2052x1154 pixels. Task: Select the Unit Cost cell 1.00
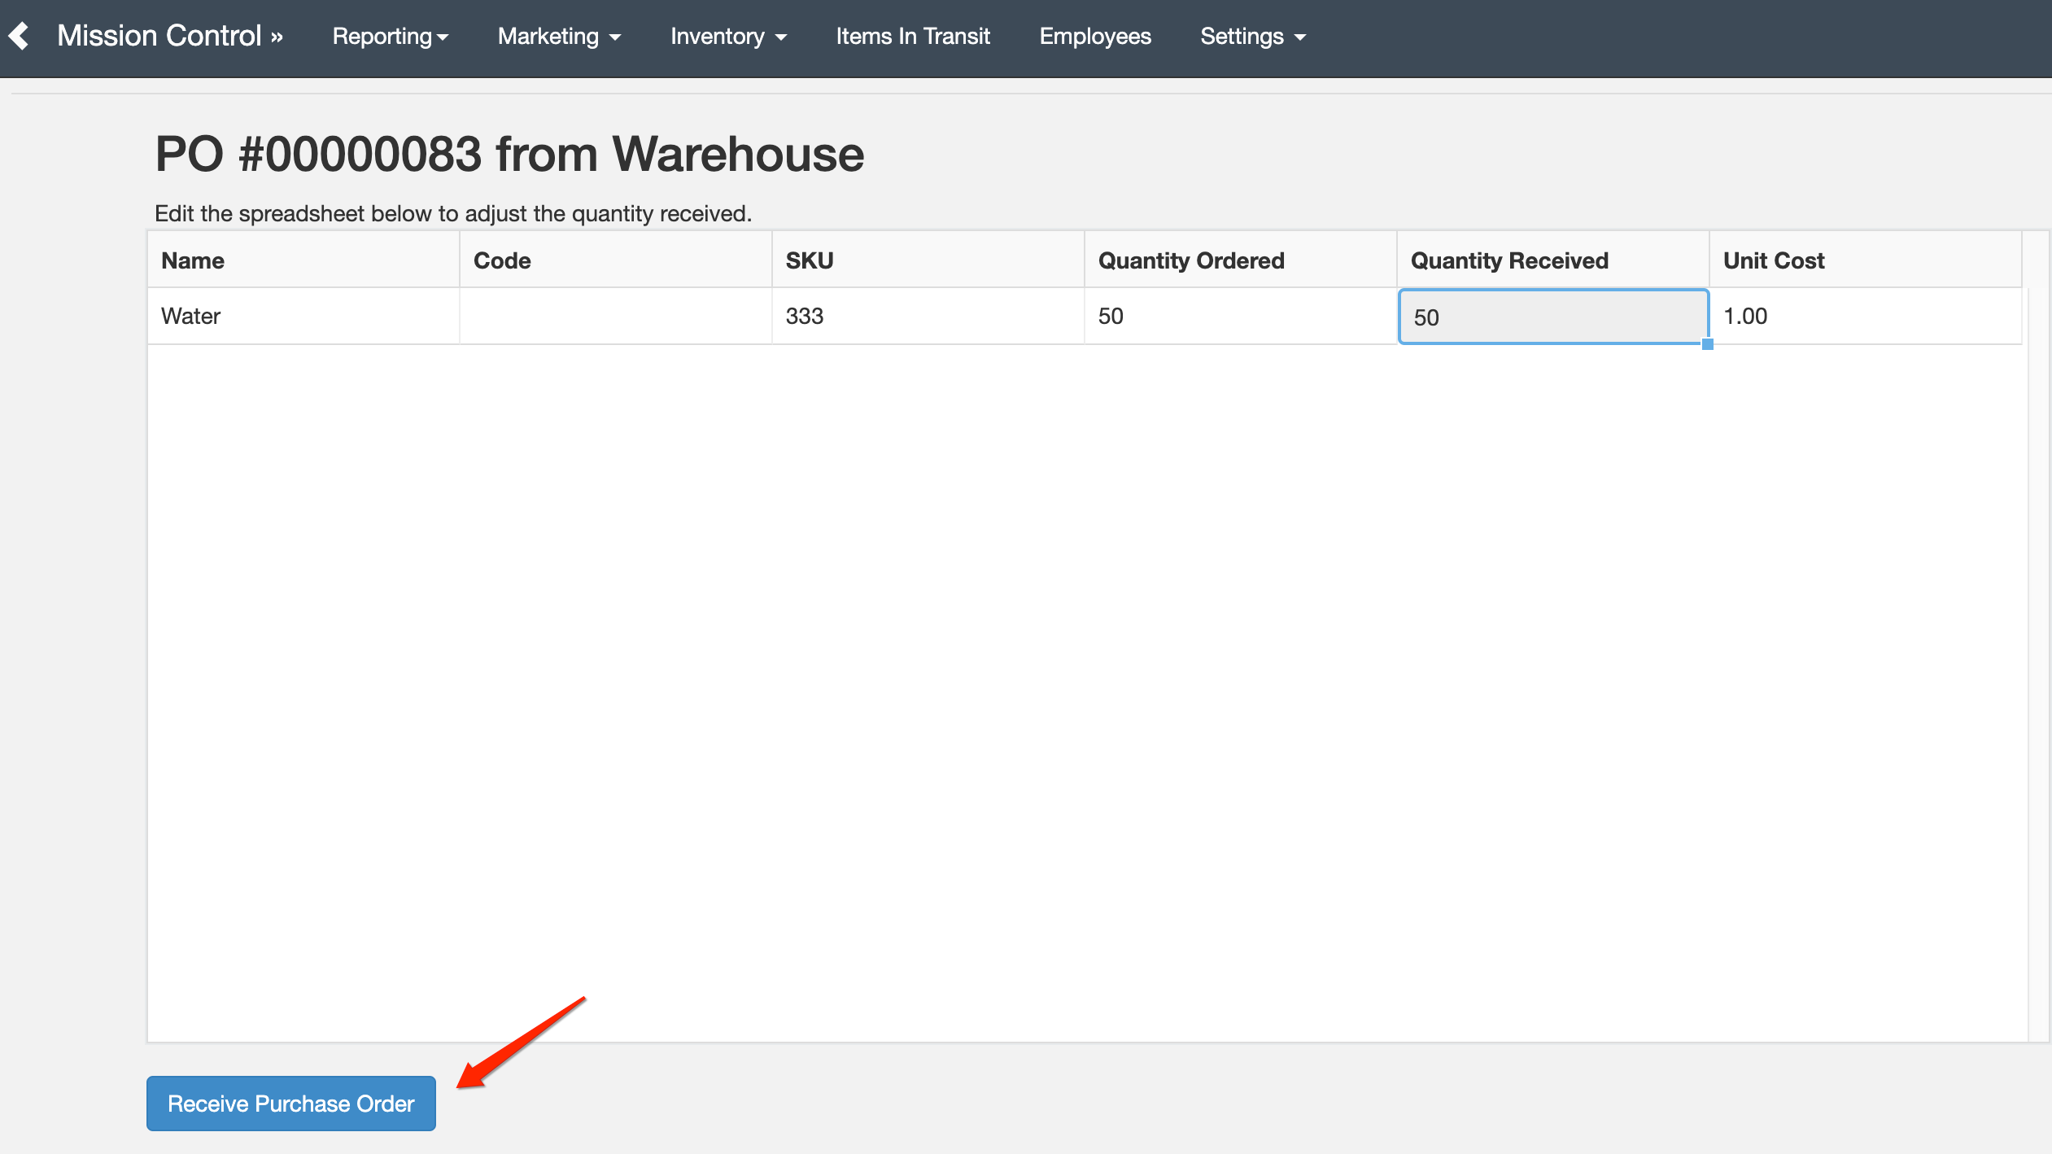point(1866,316)
